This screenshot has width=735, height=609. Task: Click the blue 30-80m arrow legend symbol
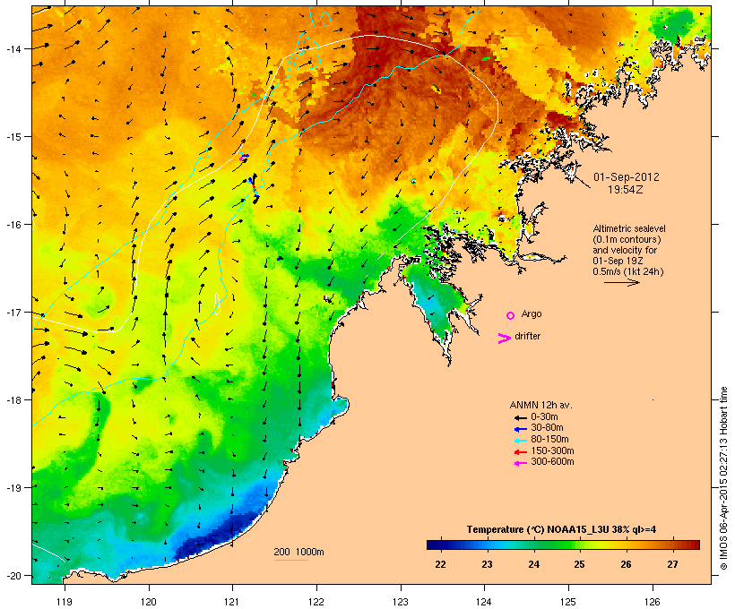pyautogui.click(x=520, y=429)
